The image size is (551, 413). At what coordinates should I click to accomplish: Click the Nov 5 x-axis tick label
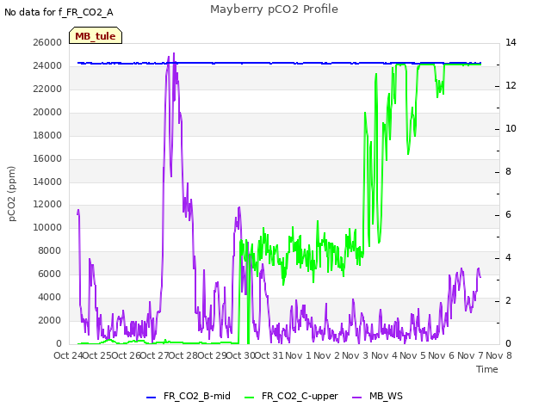coord(412,355)
